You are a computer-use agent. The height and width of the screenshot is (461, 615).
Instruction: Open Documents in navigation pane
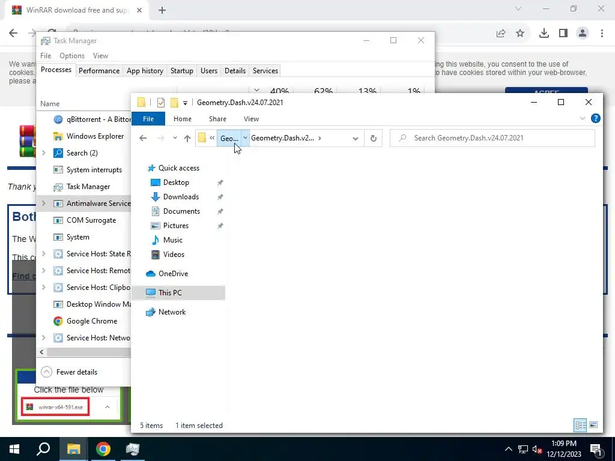pos(181,211)
